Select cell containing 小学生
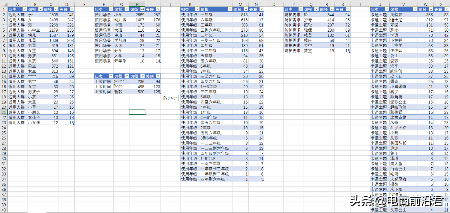The height and width of the screenshot is (213, 450). 35,30
